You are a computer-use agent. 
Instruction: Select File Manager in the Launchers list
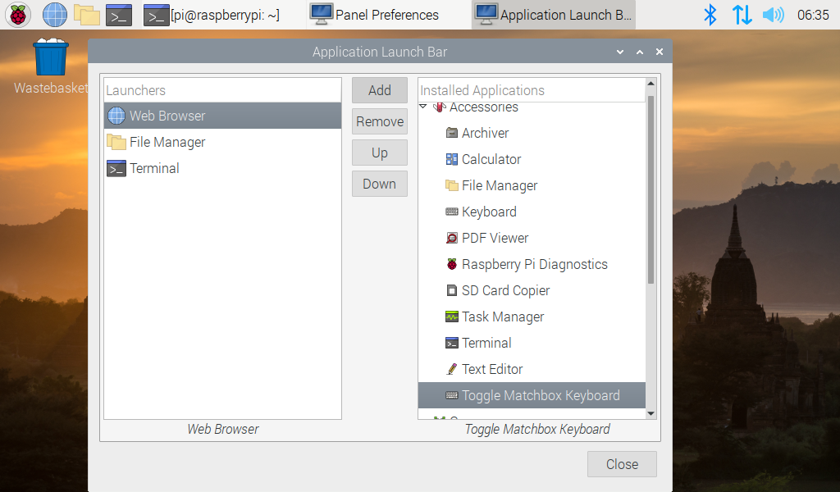click(x=167, y=142)
